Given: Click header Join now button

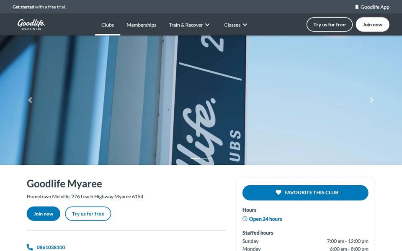Looking at the screenshot, I should click(x=372, y=25).
